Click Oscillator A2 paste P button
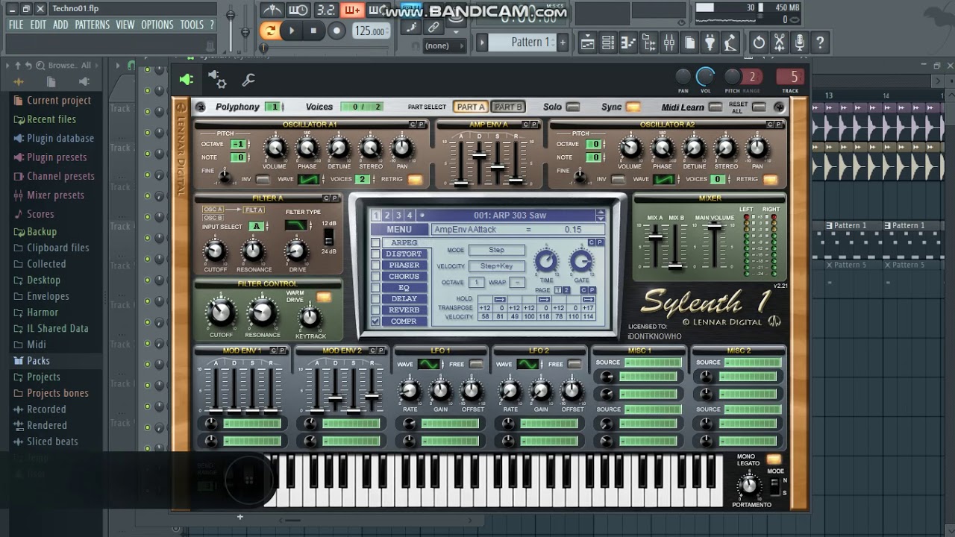Screen dimensions: 955x537 777,124
